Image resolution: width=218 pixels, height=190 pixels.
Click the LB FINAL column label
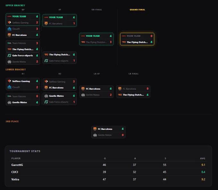(133, 74)
